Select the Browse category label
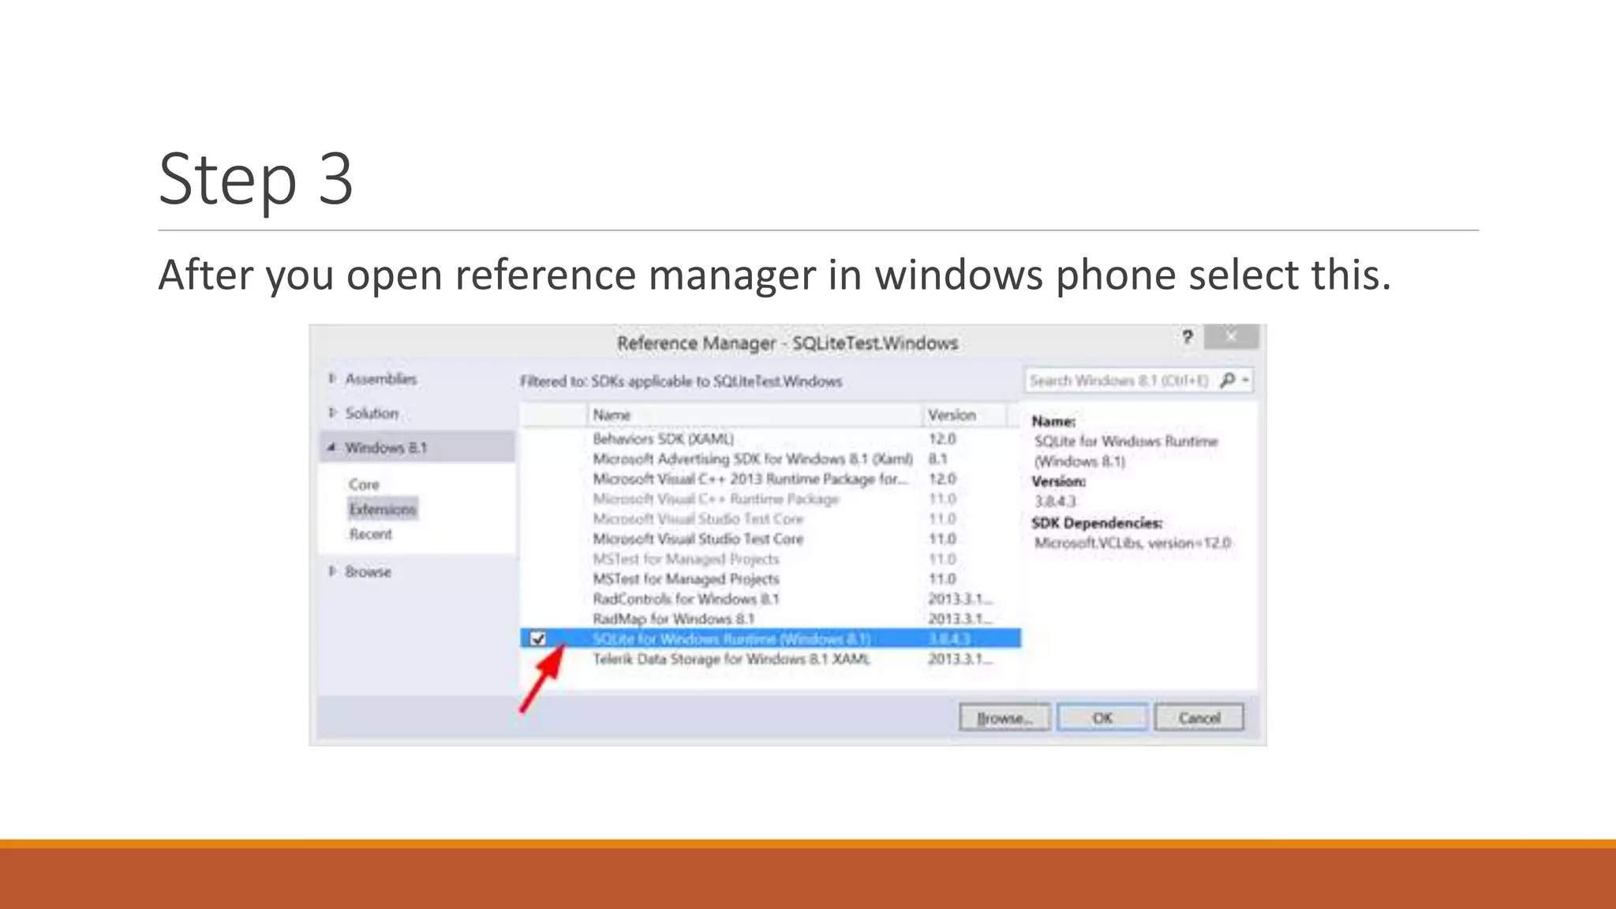This screenshot has width=1616, height=909. tap(368, 571)
